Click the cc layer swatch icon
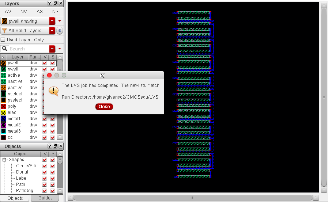 (x=4, y=137)
